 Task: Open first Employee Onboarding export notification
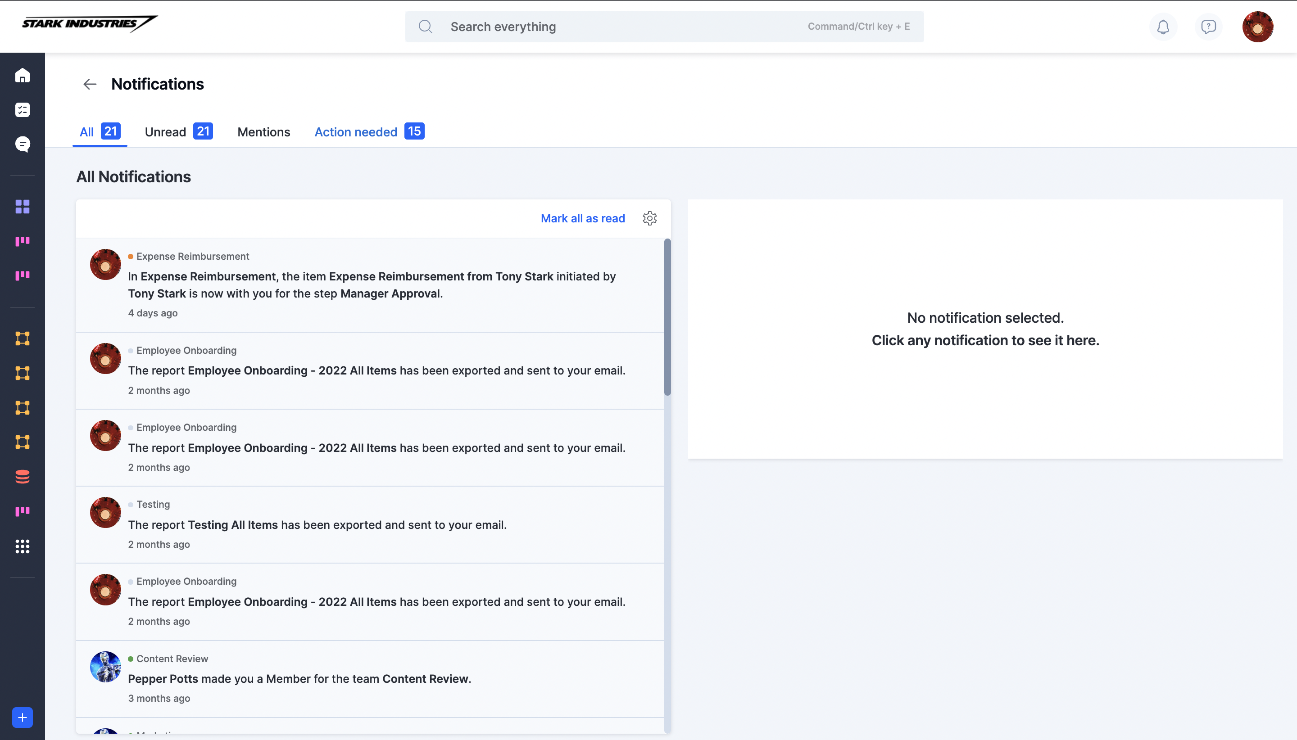(x=370, y=370)
